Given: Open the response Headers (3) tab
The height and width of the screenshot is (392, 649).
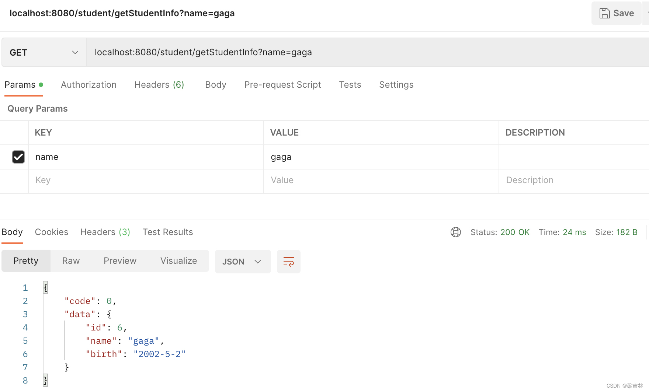Looking at the screenshot, I should 105,232.
